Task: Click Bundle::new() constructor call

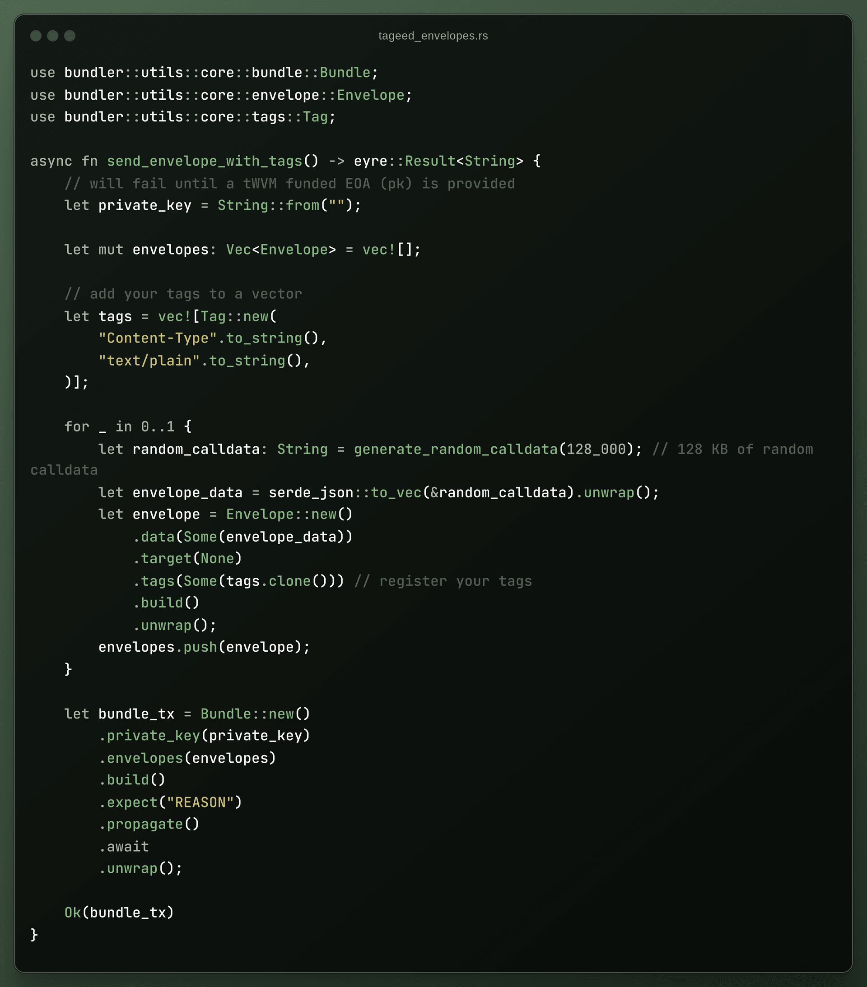Action: point(255,714)
